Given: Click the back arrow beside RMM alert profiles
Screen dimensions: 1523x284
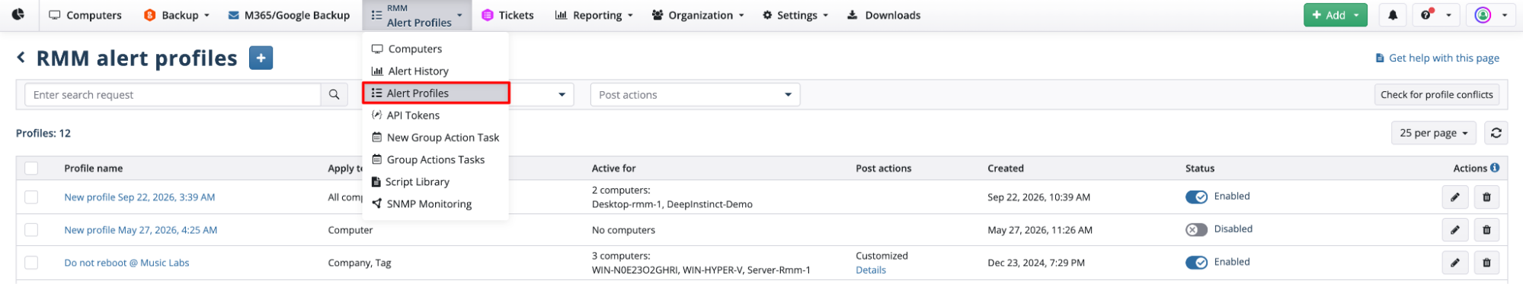Looking at the screenshot, I should (x=21, y=58).
